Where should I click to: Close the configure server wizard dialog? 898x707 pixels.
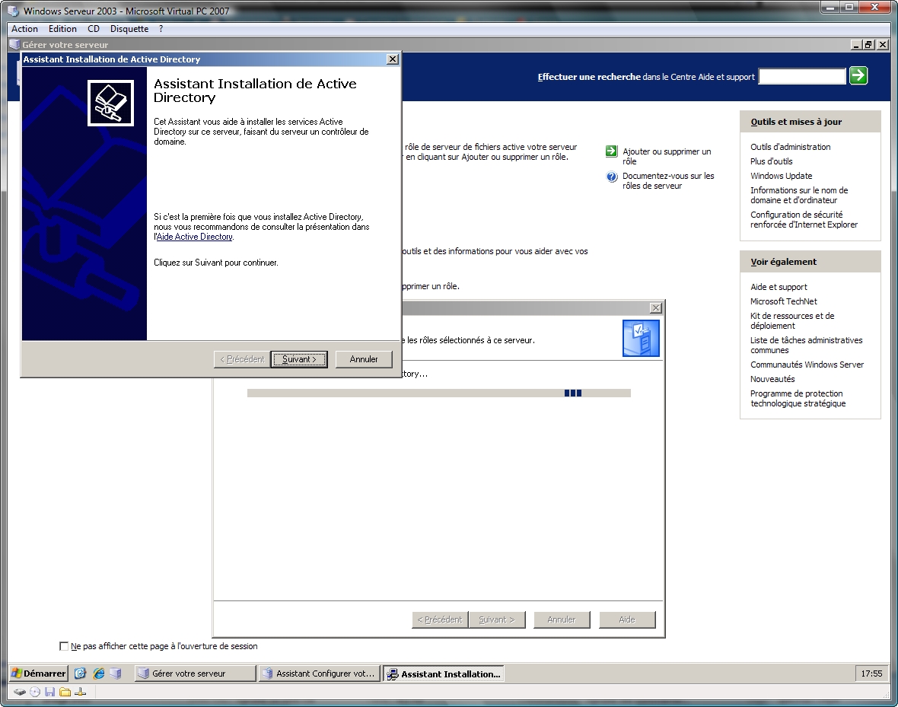click(656, 307)
